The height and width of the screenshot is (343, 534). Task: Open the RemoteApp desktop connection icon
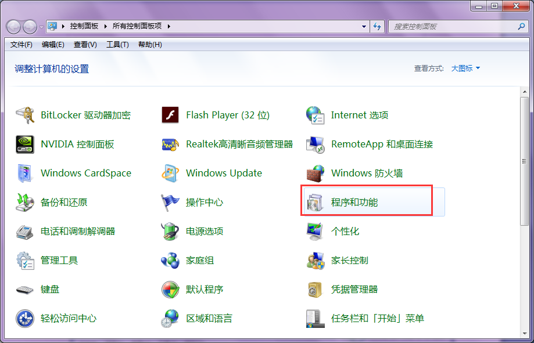(315, 145)
